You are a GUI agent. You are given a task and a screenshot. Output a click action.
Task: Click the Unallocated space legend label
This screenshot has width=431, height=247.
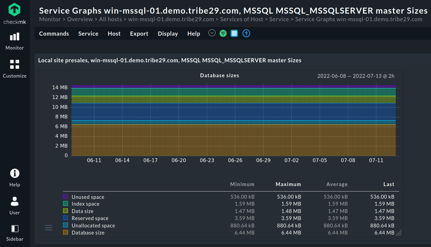pos(93,226)
